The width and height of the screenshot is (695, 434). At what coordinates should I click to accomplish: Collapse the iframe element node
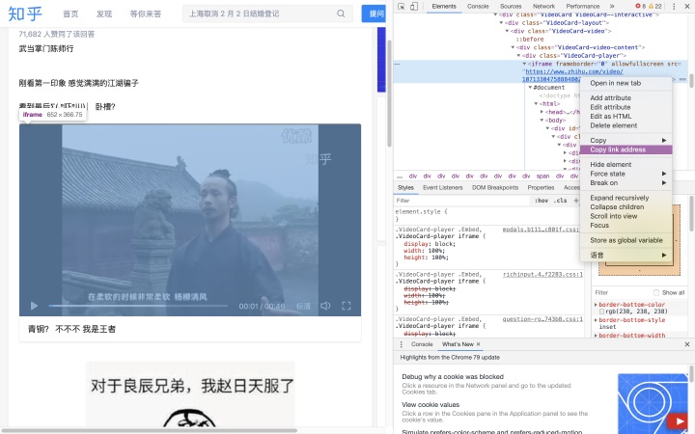[524, 64]
